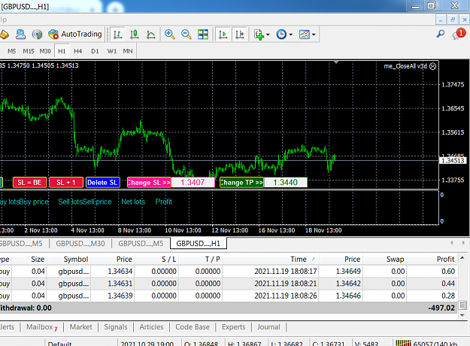Image resolution: width=470 pixels, height=346 pixels.
Task: Click the SL + 1 button
Action: 66,182
